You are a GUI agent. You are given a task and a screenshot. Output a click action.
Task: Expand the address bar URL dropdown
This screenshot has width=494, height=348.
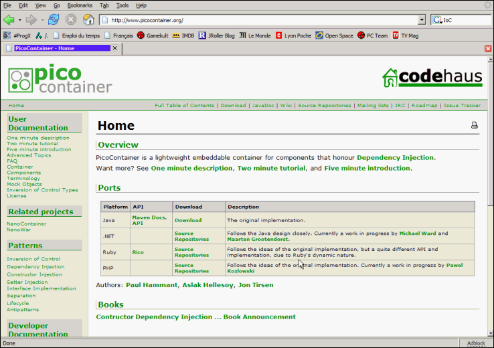422,20
